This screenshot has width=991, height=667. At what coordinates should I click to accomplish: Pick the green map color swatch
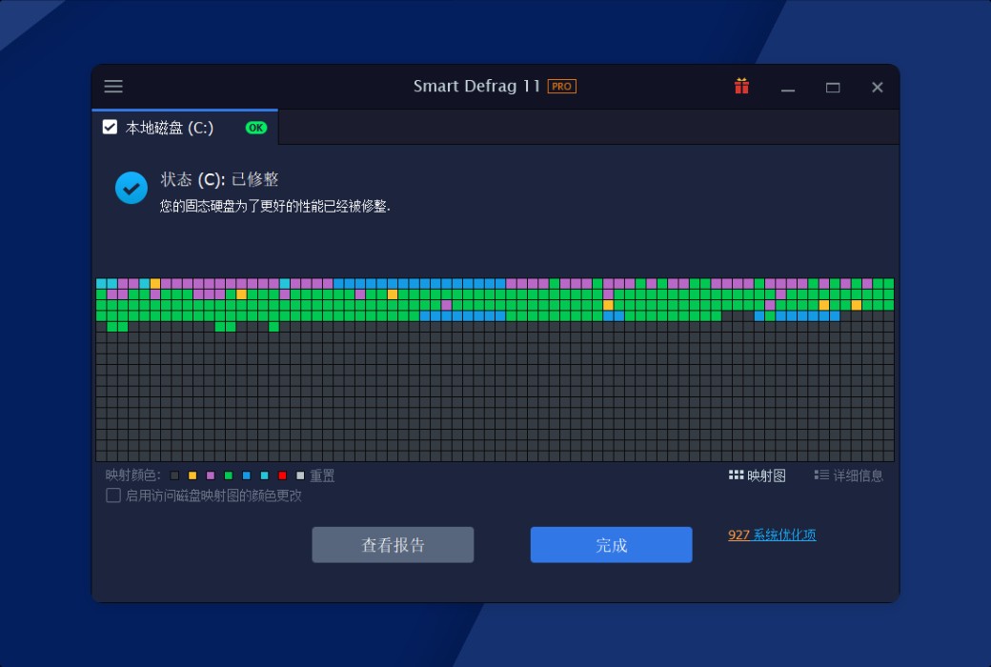point(229,475)
